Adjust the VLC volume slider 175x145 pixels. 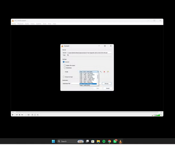(x=157, y=115)
